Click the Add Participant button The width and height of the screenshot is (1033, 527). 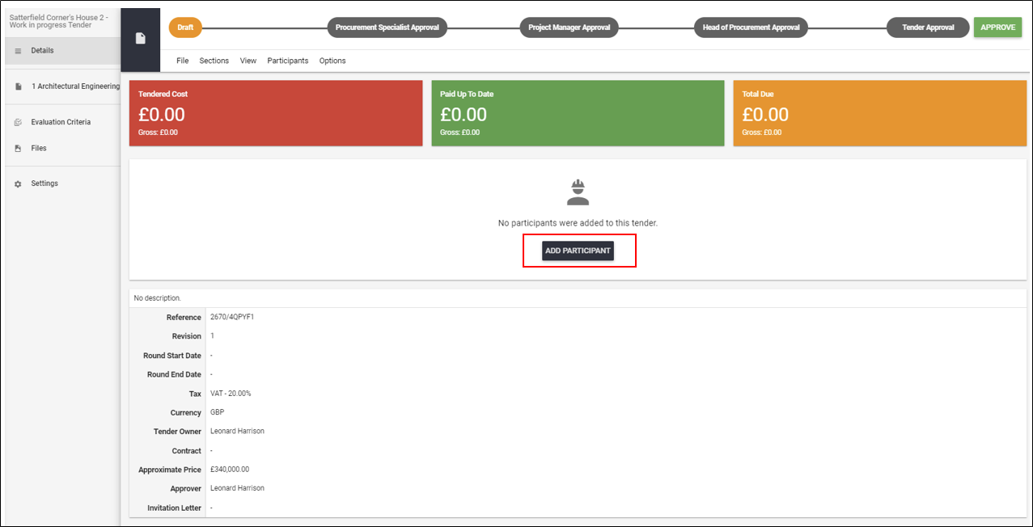[x=578, y=251]
